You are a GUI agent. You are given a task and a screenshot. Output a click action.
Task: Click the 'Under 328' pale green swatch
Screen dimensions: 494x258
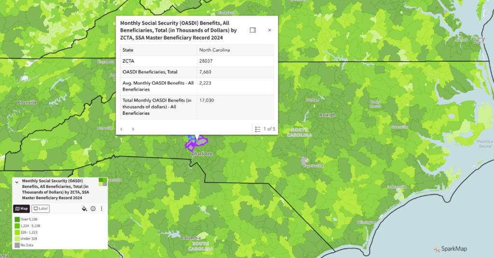(17, 239)
